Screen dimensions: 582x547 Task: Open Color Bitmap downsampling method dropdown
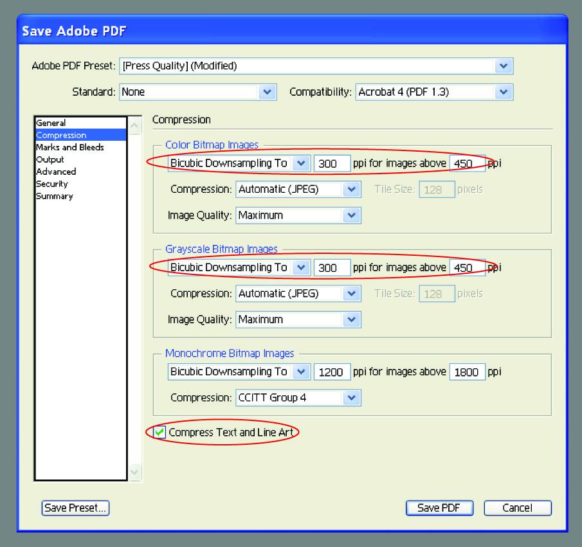[239, 163]
